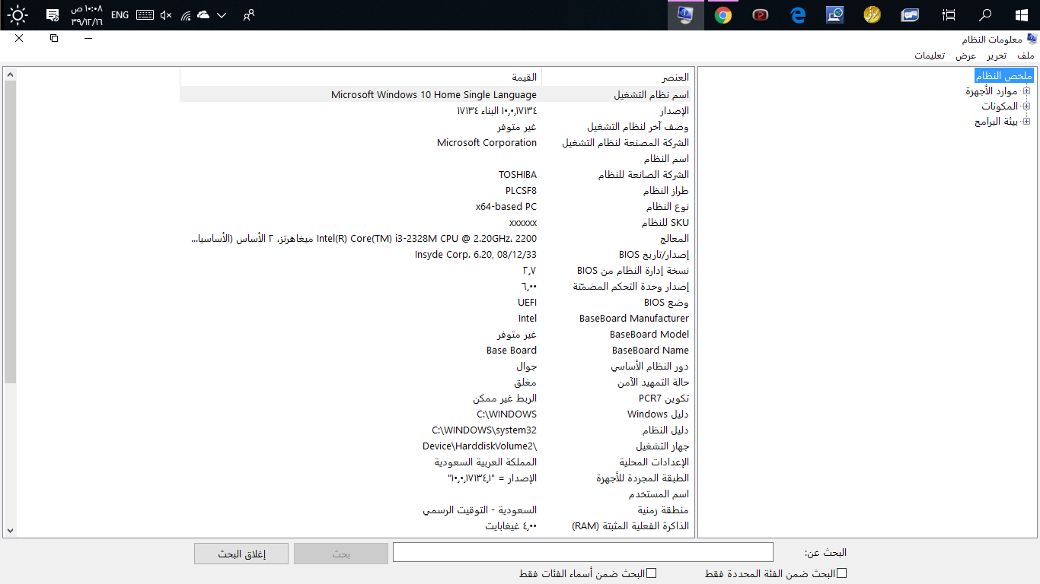1040x584 pixels.
Task: Click the System Information title bar icon
Action: [1032, 39]
